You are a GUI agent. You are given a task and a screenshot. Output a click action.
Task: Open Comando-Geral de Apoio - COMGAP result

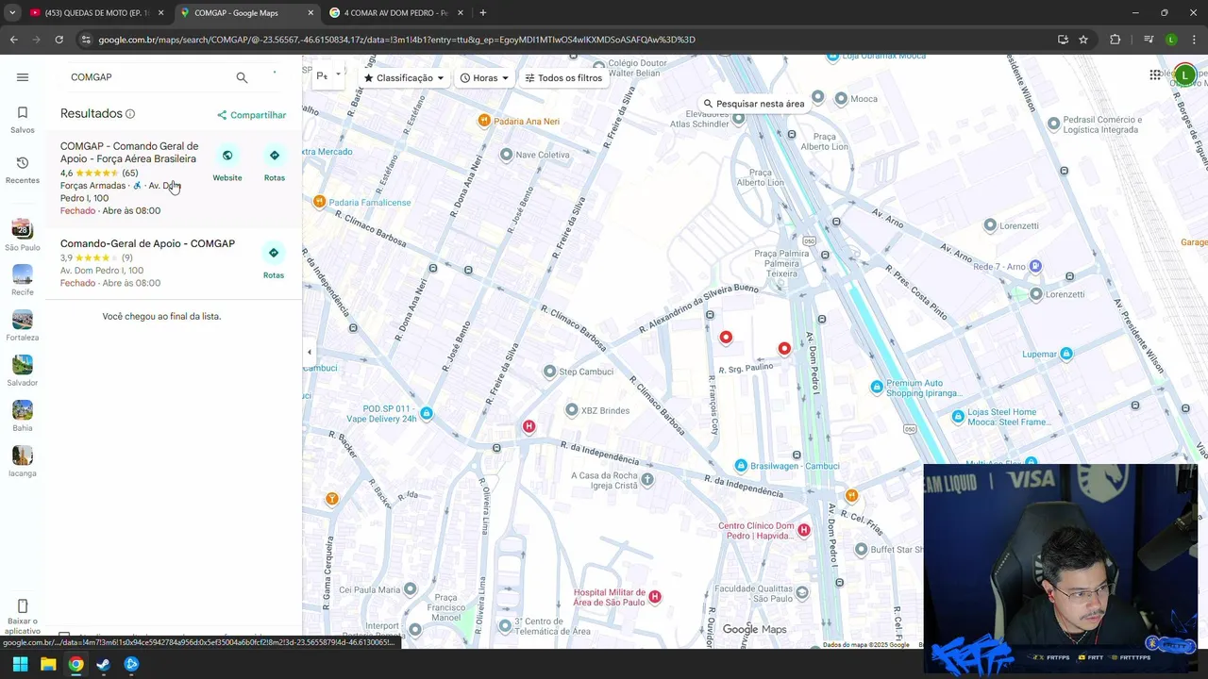tap(147, 243)
